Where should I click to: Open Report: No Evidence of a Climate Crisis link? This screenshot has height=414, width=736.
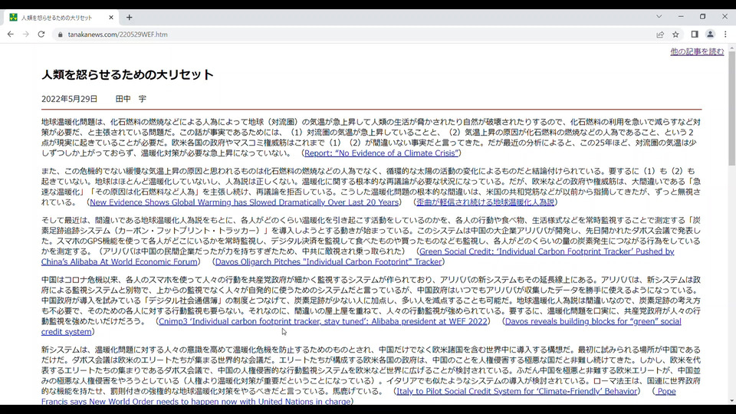381,153
